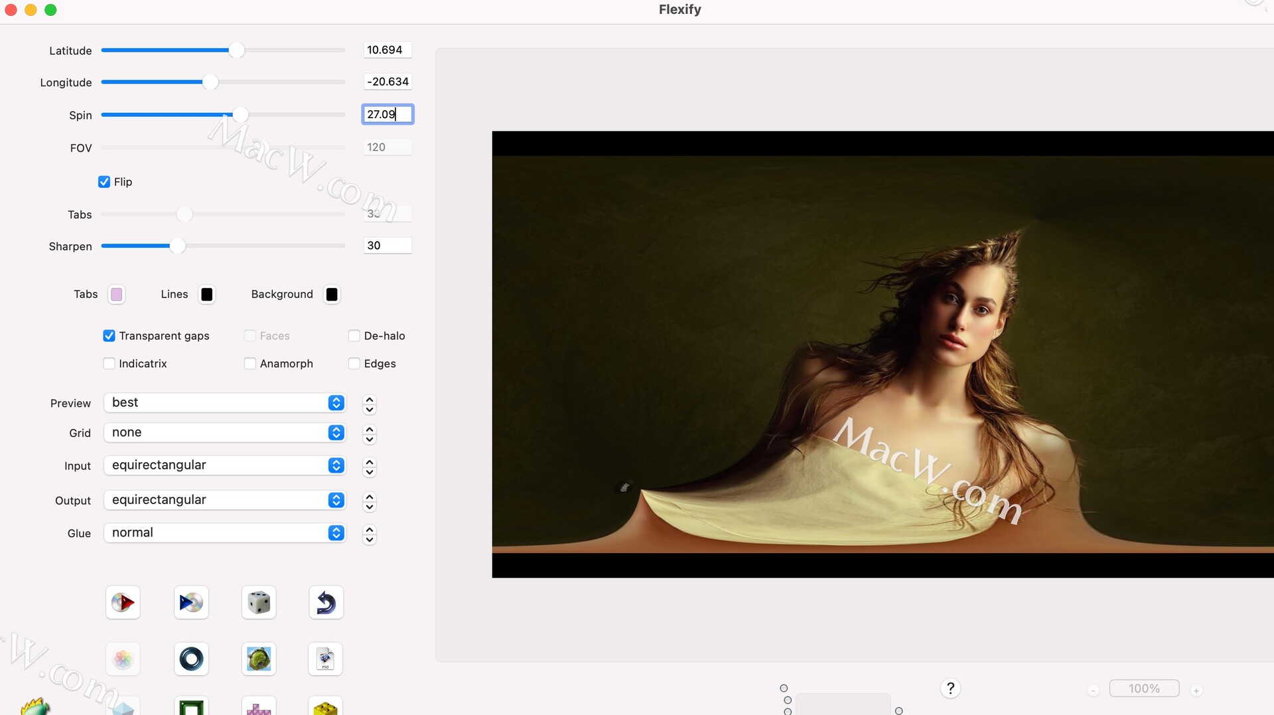Enable the De-halo checkbox
The width and height of the screenshot is (1274, 715).
click(x=354, y=336)
